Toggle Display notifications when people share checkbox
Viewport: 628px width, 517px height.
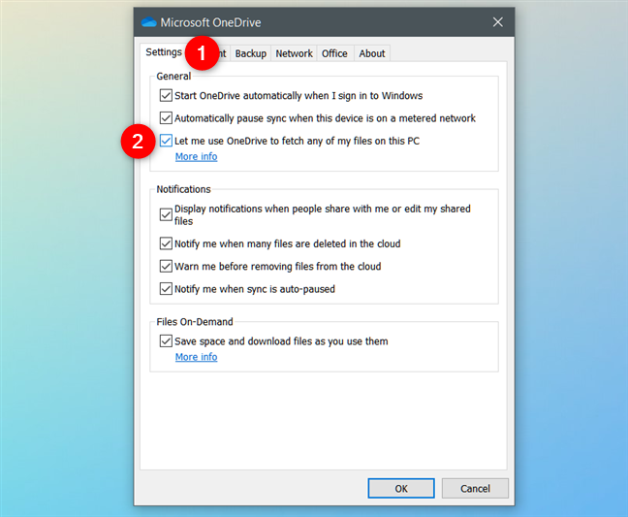coord(166,214)
